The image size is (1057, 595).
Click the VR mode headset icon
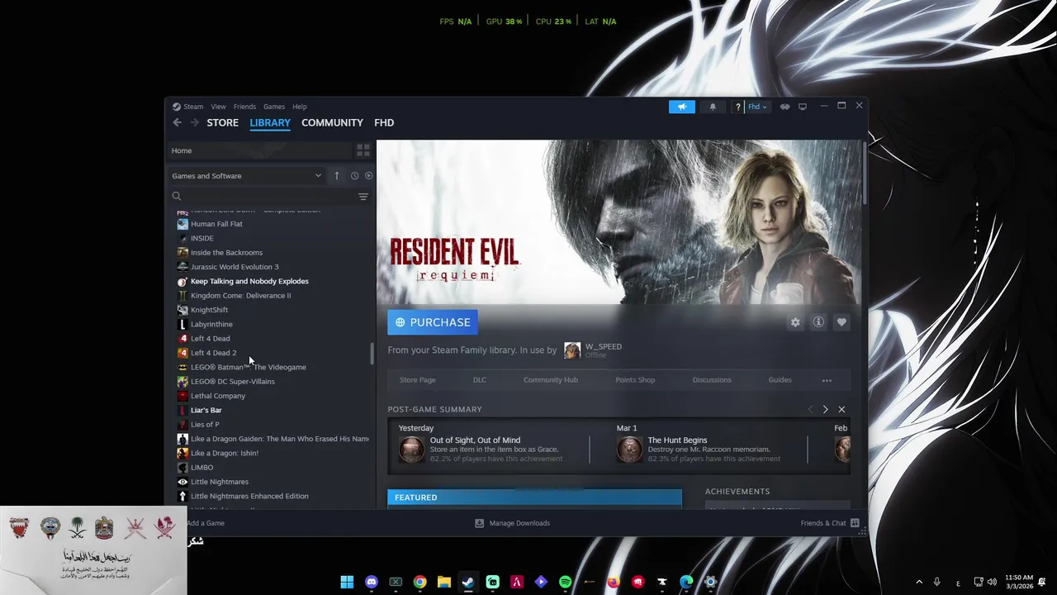pyautogui.click(x=784, y=107)
